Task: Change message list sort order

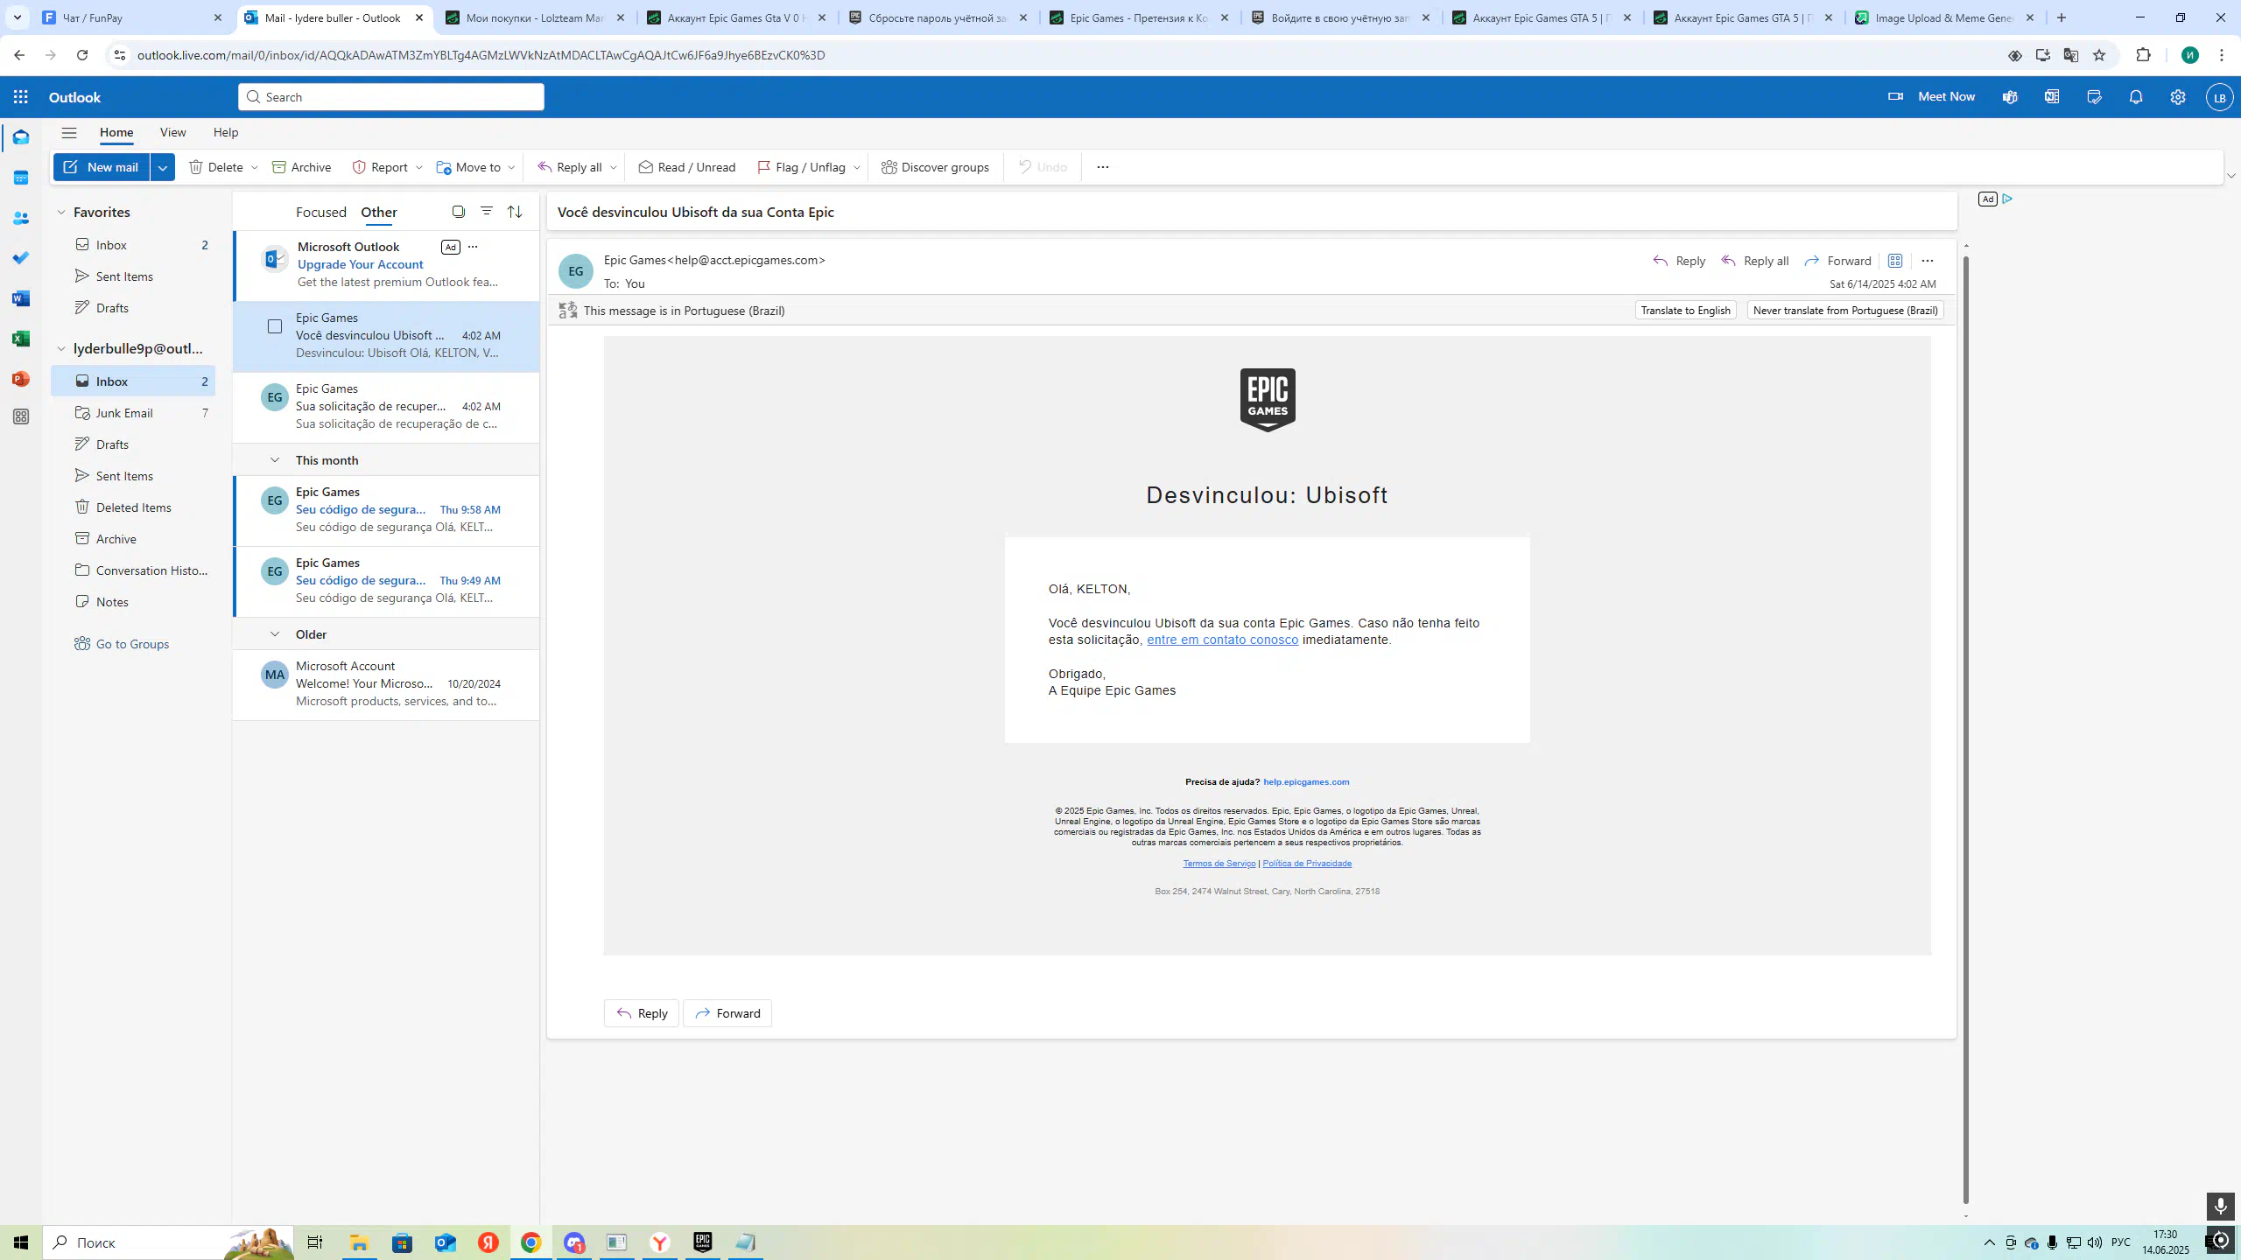Action: (x=515, y=212)
